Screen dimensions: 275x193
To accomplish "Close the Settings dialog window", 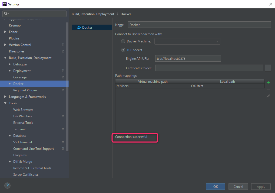I will pos(271,4).
